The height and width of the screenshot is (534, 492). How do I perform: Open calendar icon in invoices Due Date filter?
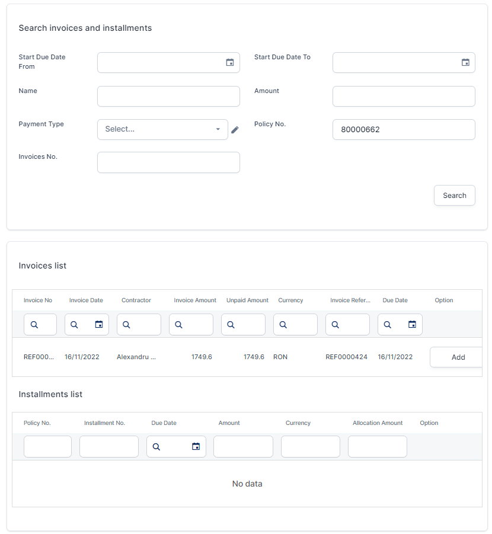pyautogui.click(x=412, y=324)
